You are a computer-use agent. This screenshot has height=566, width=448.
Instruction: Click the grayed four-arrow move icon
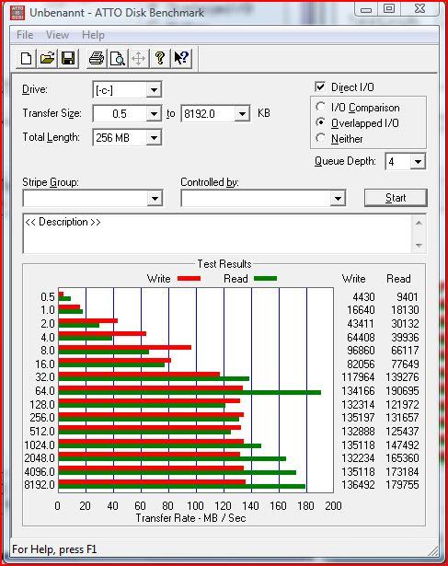(x=139, y=58)
